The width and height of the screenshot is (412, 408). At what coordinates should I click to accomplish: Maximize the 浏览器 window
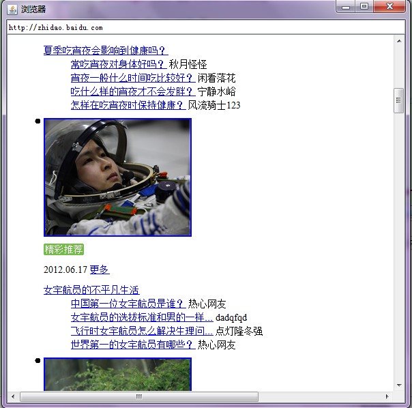(x=364, y=7)
